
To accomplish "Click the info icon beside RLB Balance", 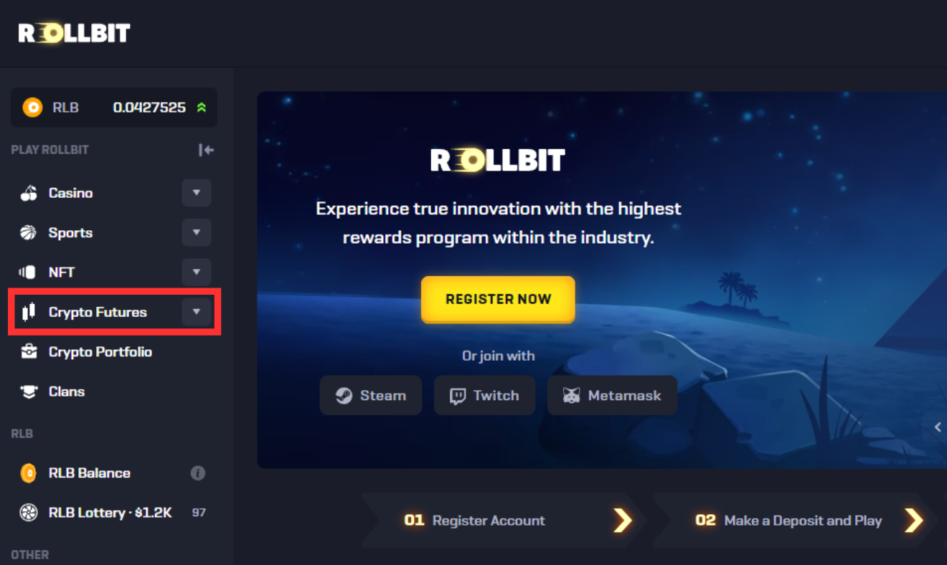I will (x=198, y=473).
